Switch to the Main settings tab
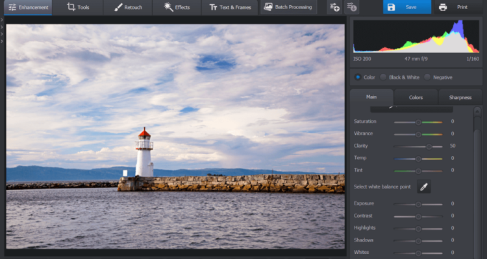487x259 pixels. (371, 97)
